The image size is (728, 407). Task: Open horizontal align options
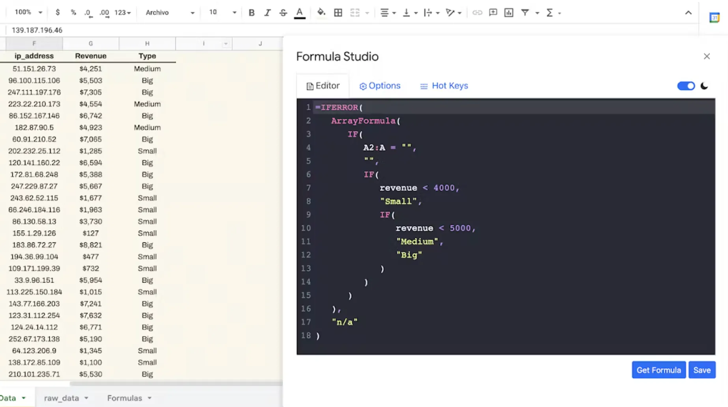pos(388,13)
